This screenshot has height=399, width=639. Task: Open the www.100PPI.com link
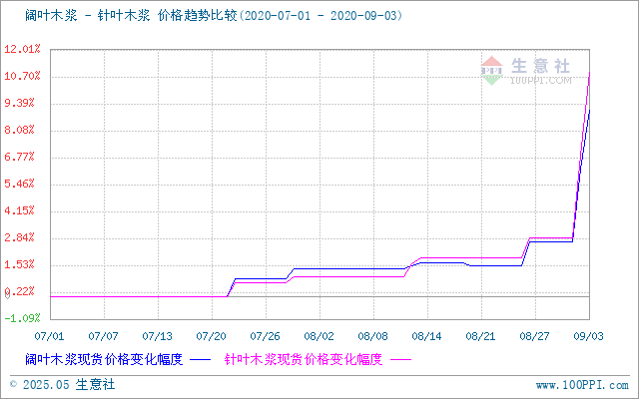[x=582, y=385]
